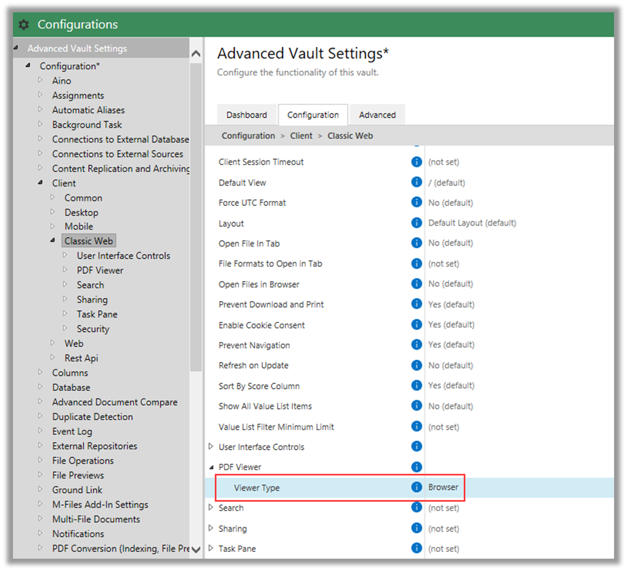
Task: Click info icon on PDF Viewer settings row
Action: point(416,467)
